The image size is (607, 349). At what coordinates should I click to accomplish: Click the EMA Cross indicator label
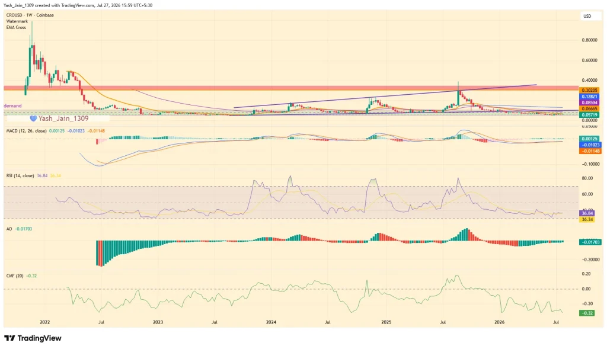coord(16,27)
